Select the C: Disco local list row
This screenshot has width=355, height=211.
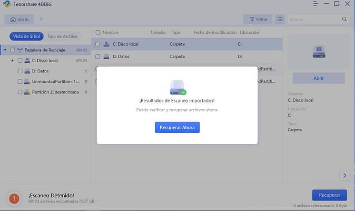[x=187, y=44]
